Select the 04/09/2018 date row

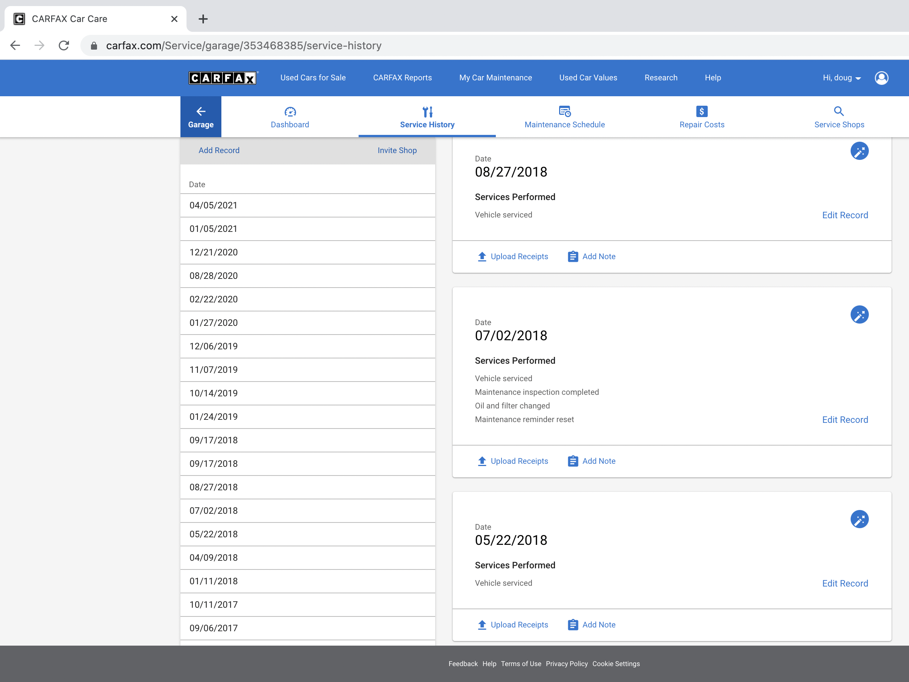307,557
